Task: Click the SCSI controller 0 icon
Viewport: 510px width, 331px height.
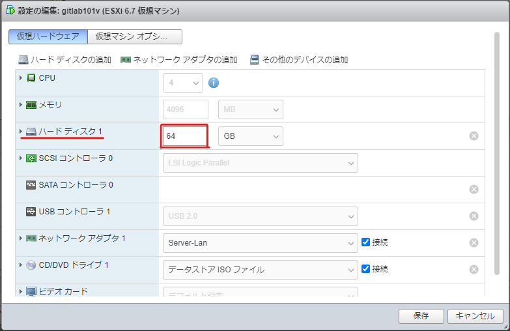Action: tap(31, 158)
